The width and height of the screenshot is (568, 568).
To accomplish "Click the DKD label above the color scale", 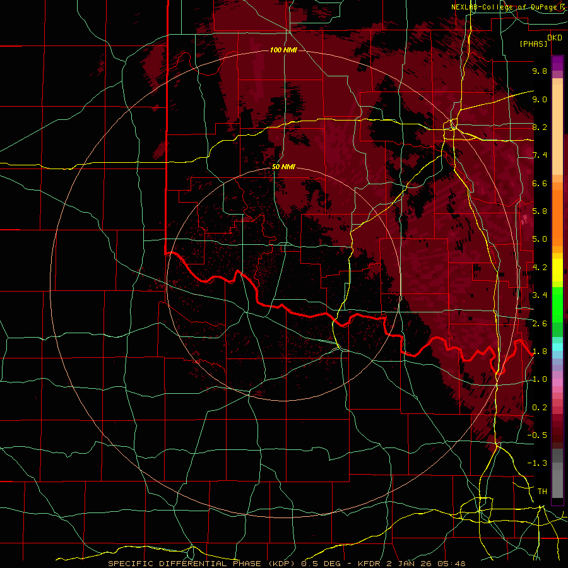I will [x=555, y=38].
